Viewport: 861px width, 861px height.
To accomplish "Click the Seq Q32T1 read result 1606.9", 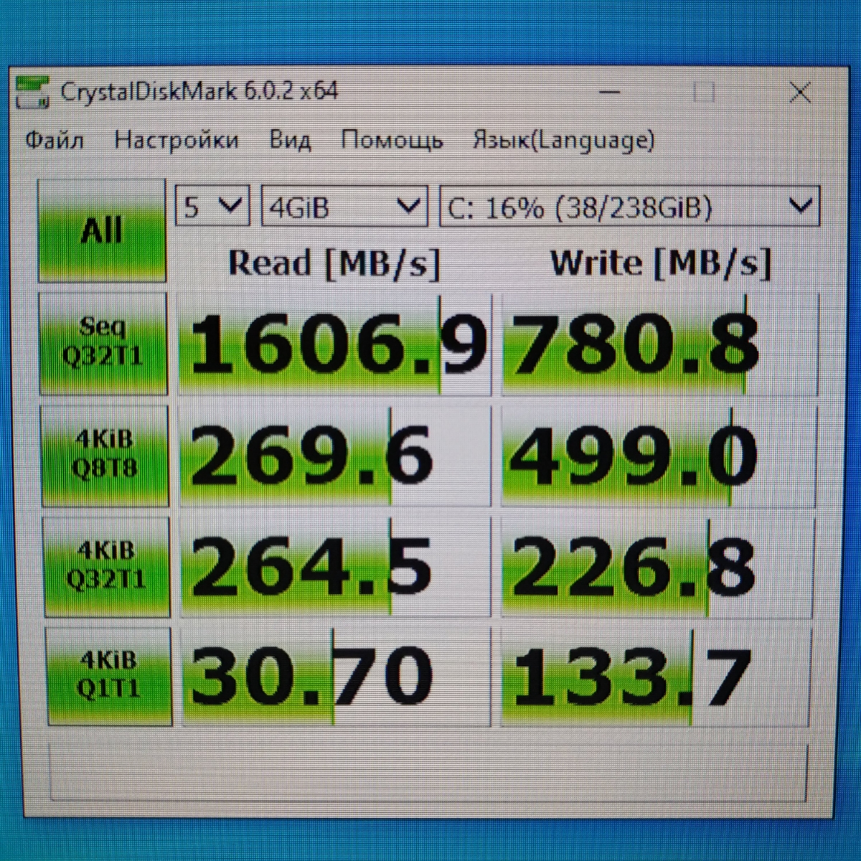I will click(334, 344).
